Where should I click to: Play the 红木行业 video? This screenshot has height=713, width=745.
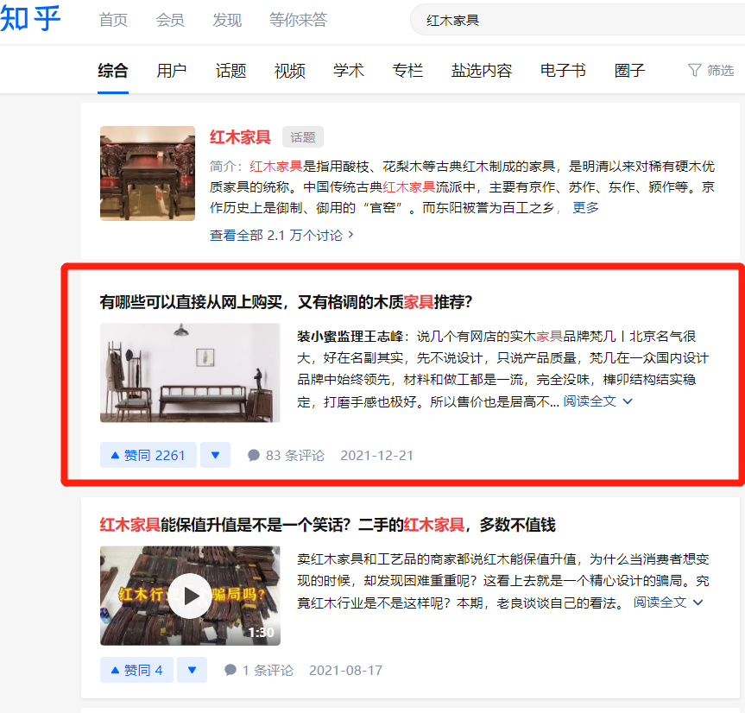pos(190,596)
